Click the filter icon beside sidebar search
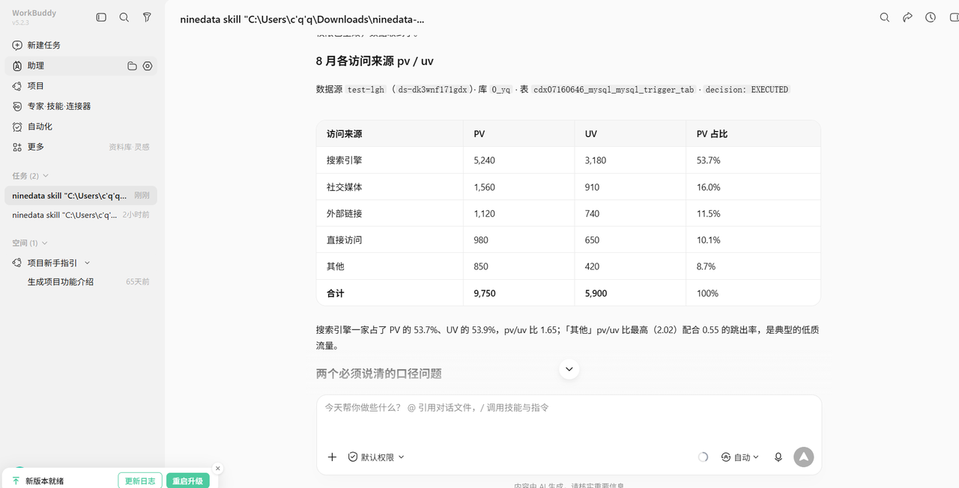 [147, 17]
